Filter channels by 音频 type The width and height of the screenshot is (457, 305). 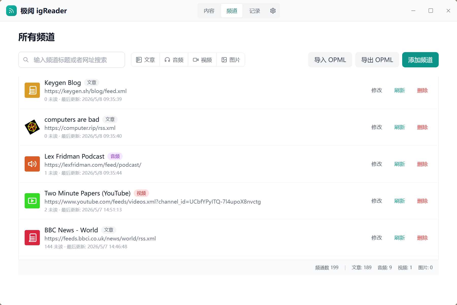click(174, 60)
